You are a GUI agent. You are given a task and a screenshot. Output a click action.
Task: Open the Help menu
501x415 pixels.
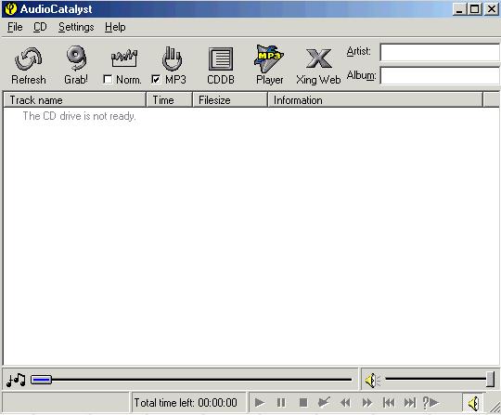pos(115,27)
